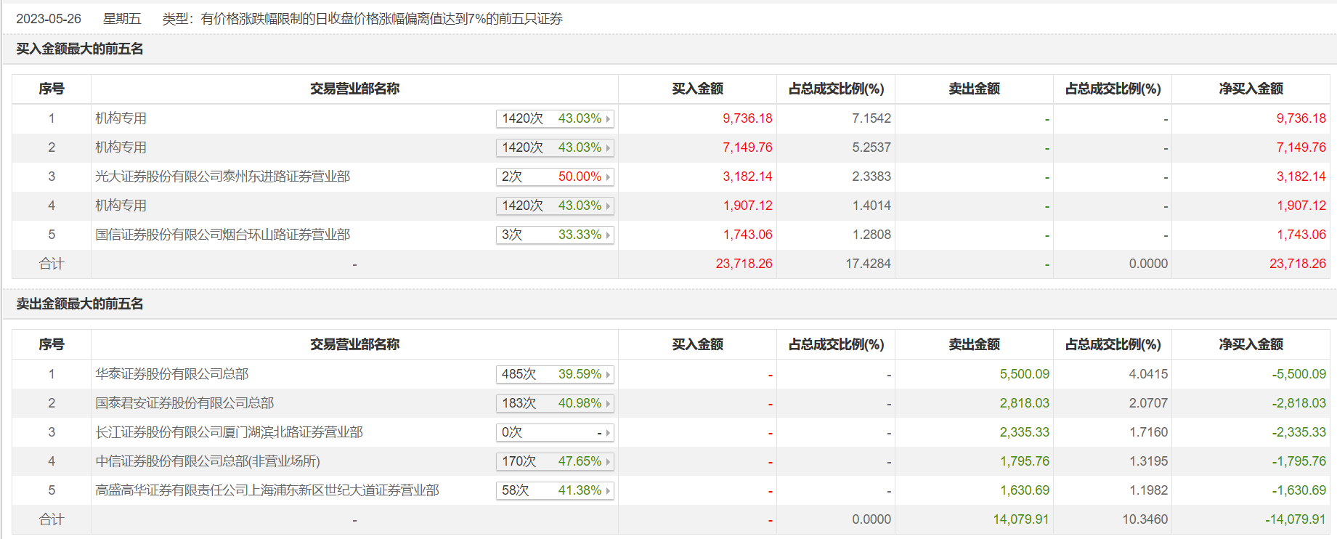The width and height of the screenshot is (1337, 539).
Task: Select the 14,079.91 sell total
Action: (x=1021, y=519)
